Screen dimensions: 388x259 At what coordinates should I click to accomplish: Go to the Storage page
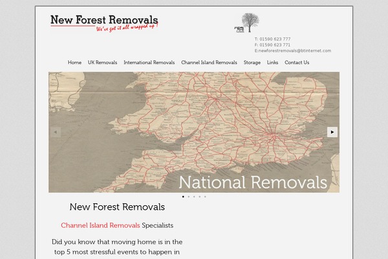click(252, 63)
